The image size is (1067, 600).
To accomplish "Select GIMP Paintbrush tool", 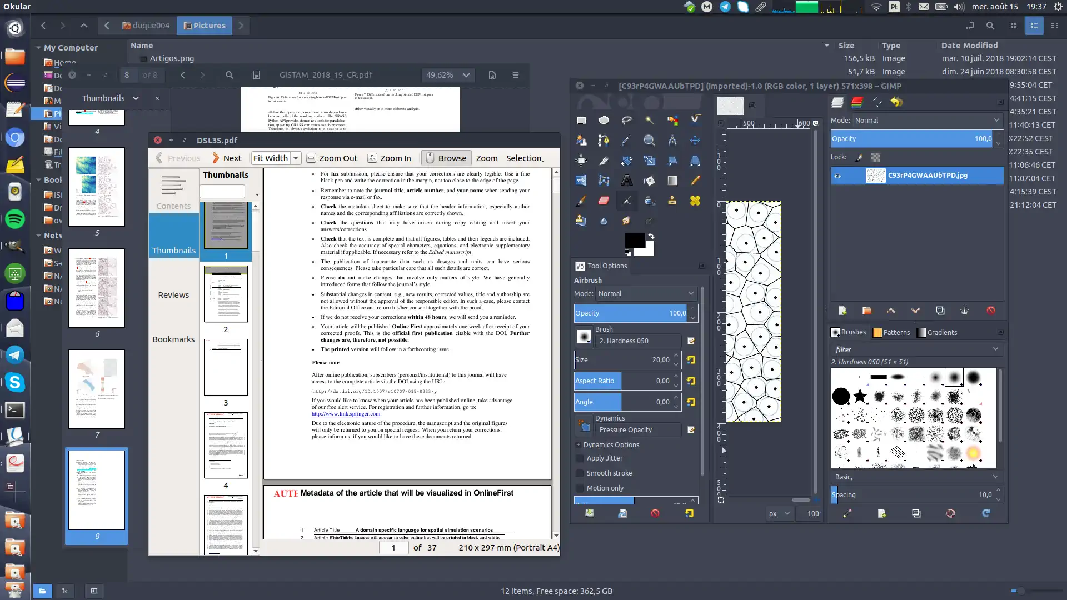I will [581, 201].
